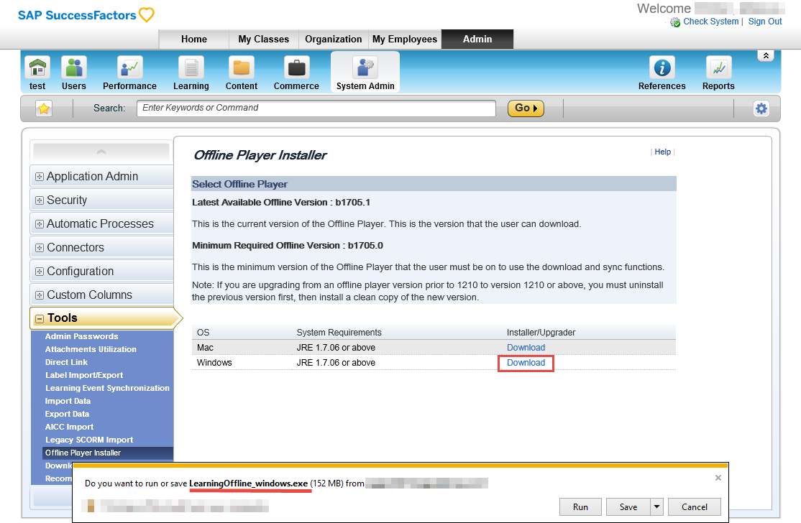Click the Go search button
The image size is (801, 523).
[526, 108]
